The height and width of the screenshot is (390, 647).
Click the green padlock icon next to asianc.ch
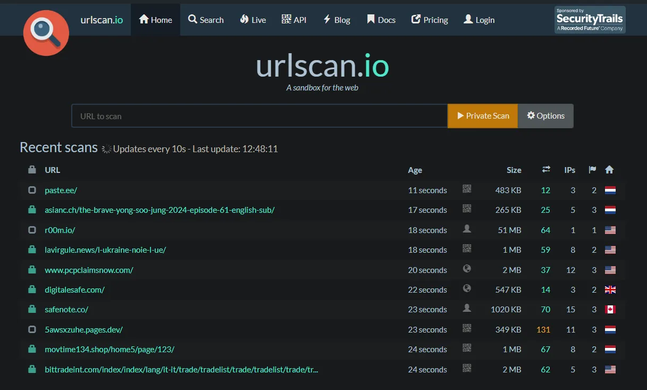32,209
